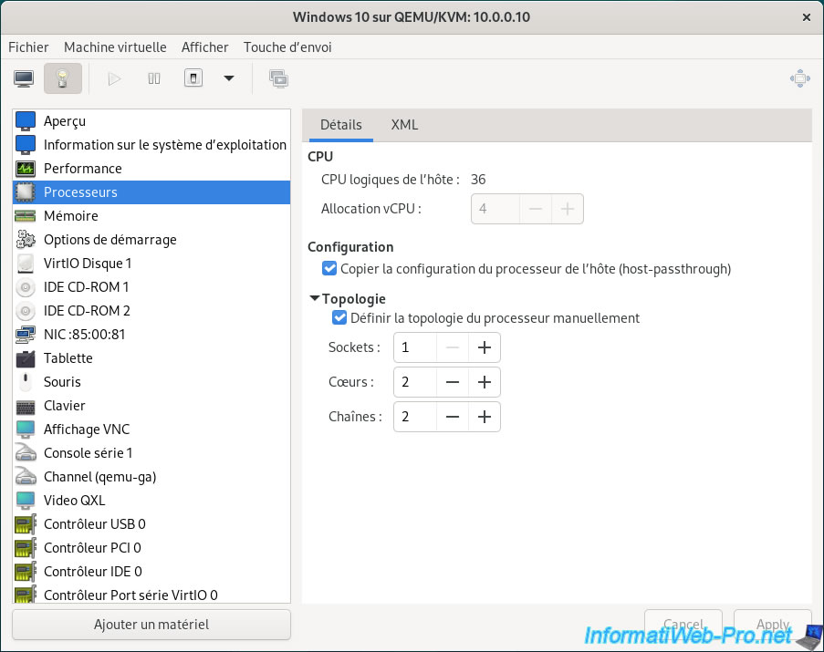Increase Allocation vCPU with plus button
Screen dimensions: 824x652
[x=567, y=209]
